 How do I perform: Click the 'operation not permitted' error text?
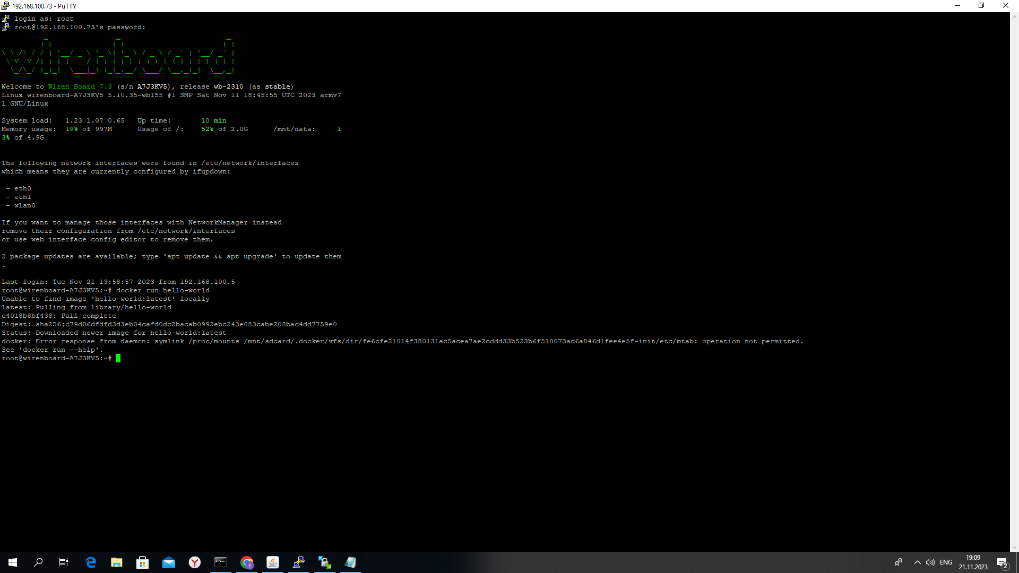click(752, 341)
